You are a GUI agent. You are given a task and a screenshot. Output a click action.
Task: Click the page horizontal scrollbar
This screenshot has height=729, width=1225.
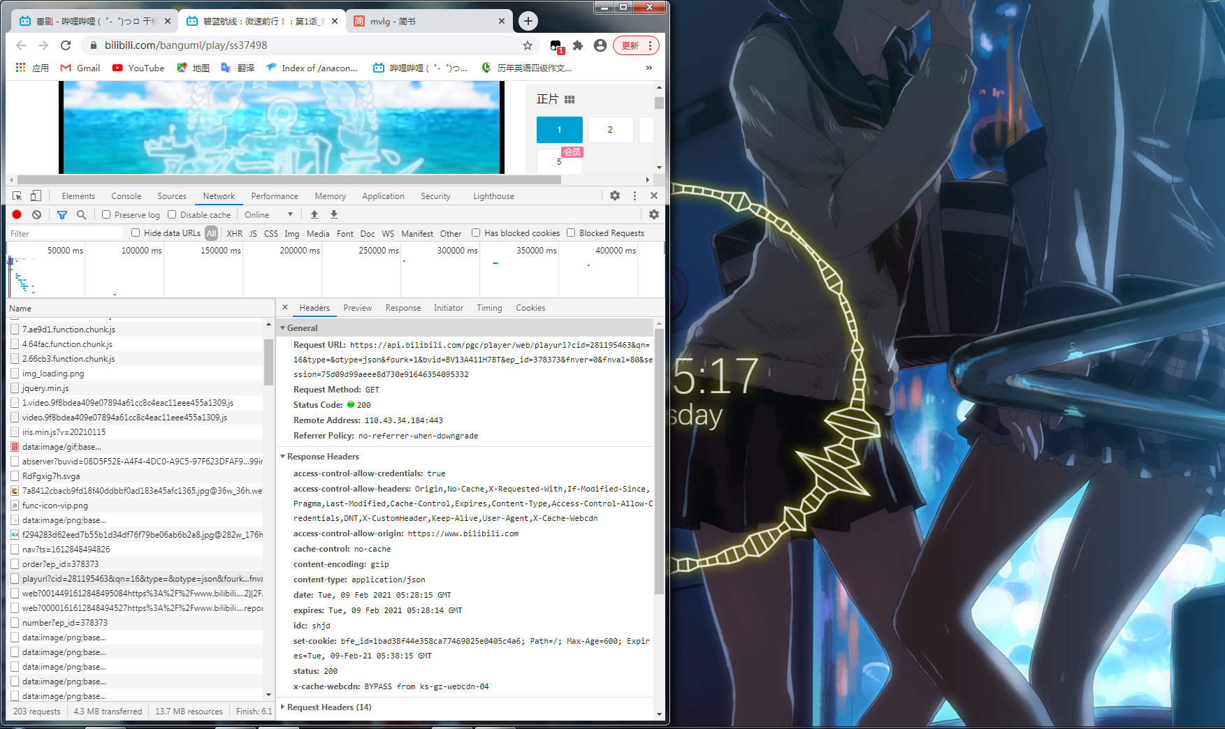coord(289,180)
